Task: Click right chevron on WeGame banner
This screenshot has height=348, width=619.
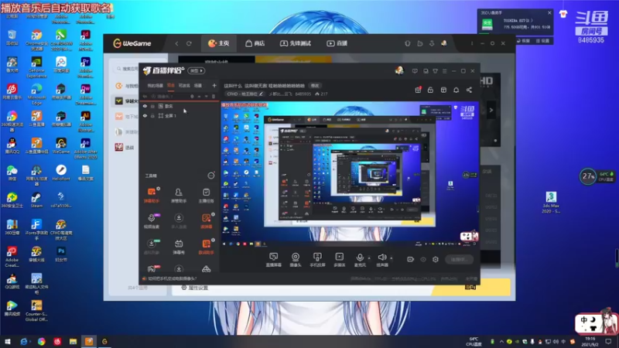Action: point(491,110)
